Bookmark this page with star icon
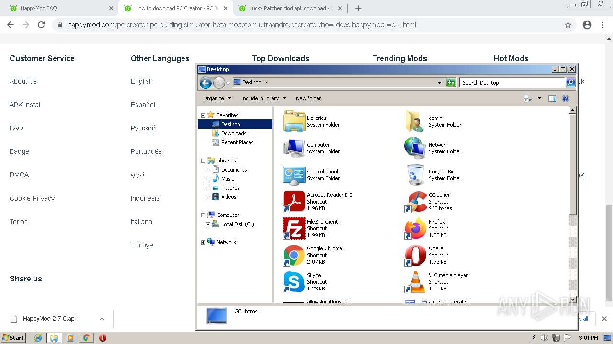Viewport: 613px width, 344px height. (568, 25)
